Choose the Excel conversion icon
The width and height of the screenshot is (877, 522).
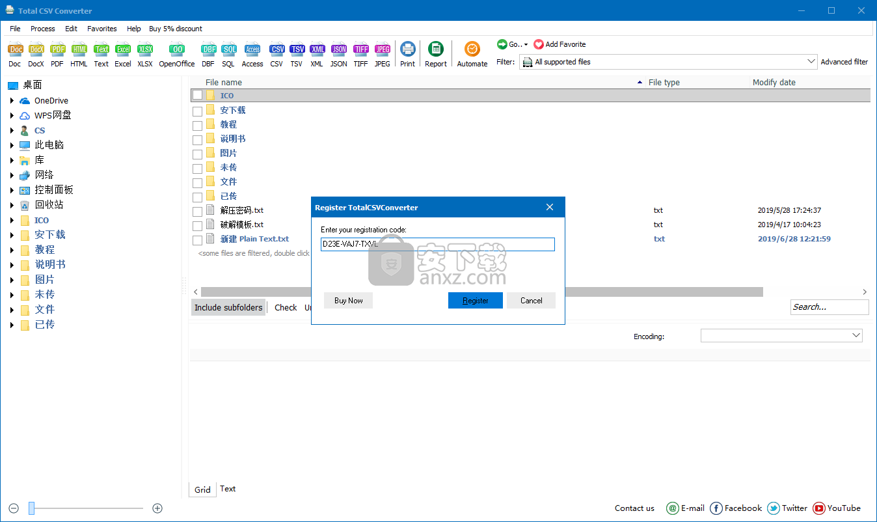click(x=123, y=49)
